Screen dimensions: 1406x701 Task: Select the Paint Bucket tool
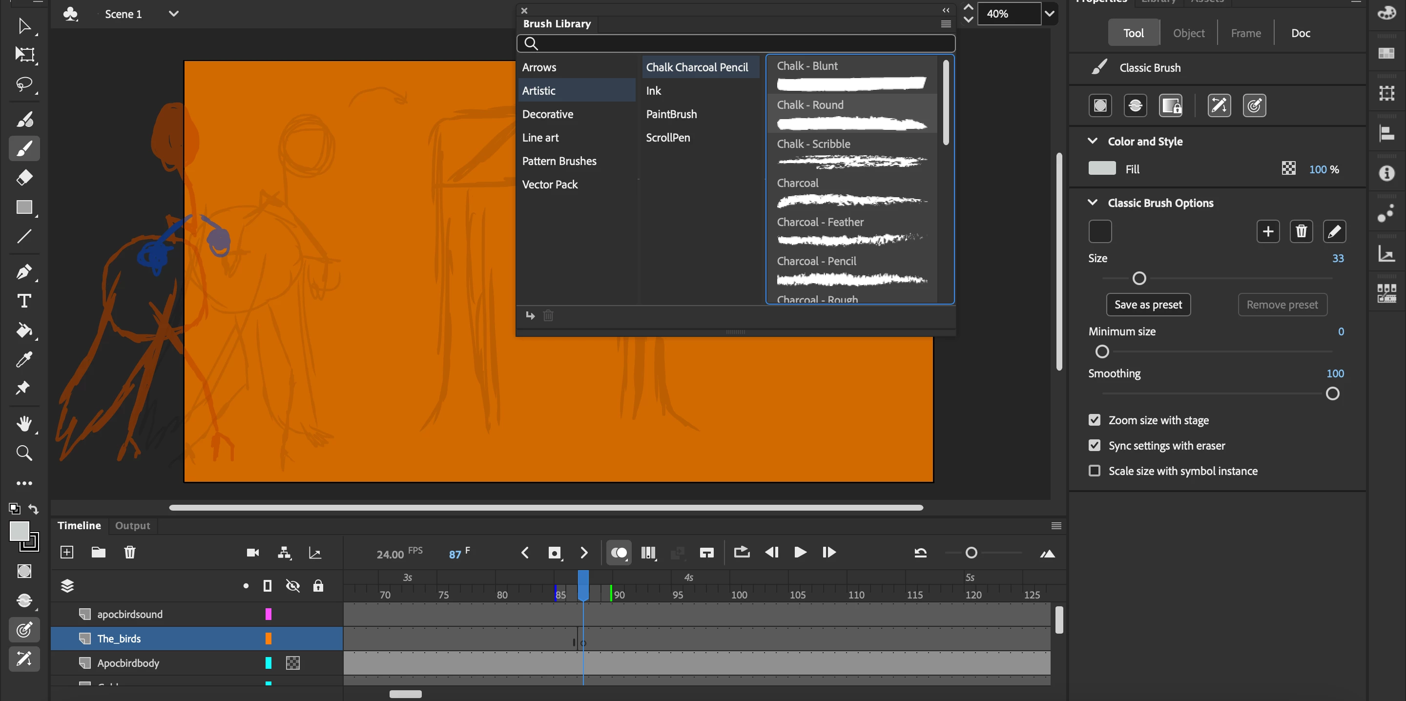[24, 330]
